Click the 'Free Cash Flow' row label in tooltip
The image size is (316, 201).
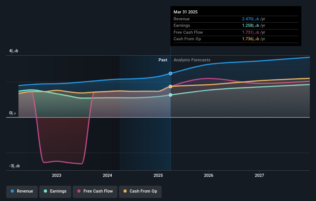(188, 32)
